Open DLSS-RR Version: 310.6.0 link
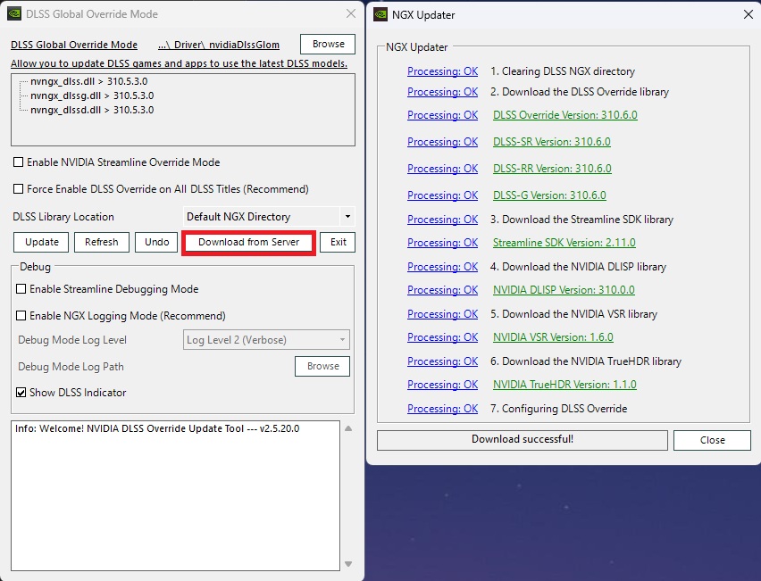The width and height of the screenshot is (761, 581). pos(552,169)
